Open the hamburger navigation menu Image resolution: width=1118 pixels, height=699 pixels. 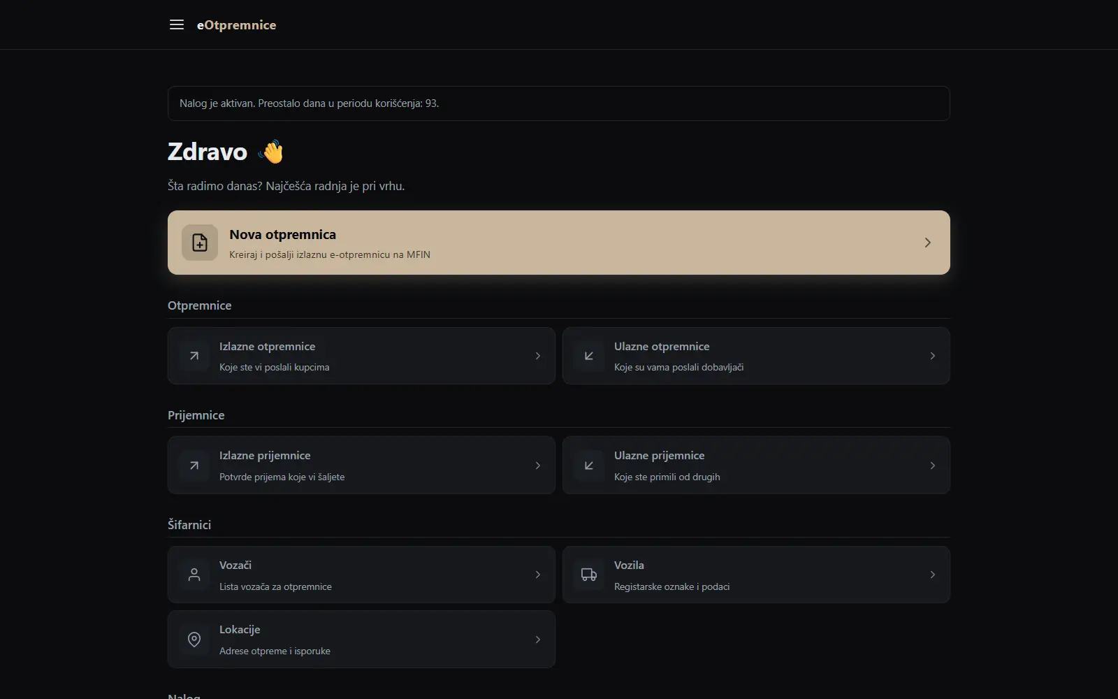tap(177, 25)
